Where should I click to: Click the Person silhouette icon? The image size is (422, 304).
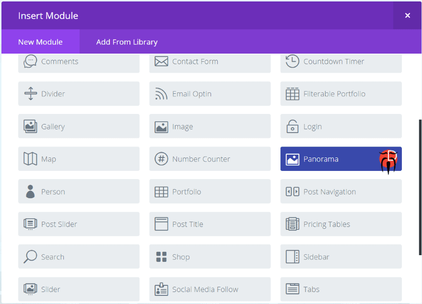tap(30, 191)
